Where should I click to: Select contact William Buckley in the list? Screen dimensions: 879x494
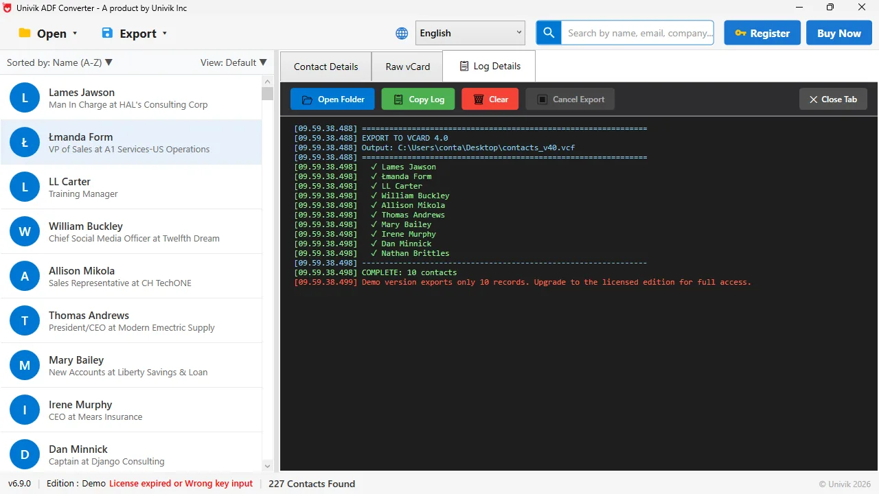pos(130,231)
